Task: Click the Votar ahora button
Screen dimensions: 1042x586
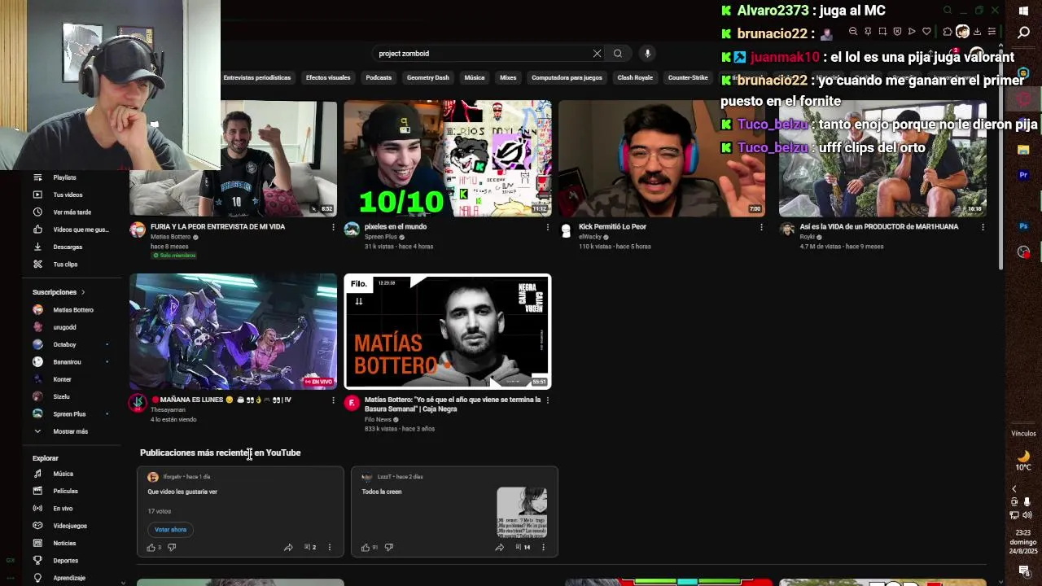Action: point(171,530)
